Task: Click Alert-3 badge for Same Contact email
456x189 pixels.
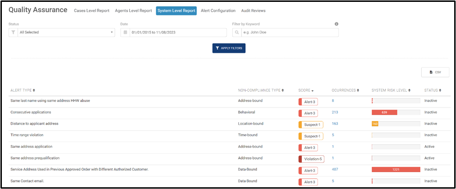Action: click(x=308, y=182)
